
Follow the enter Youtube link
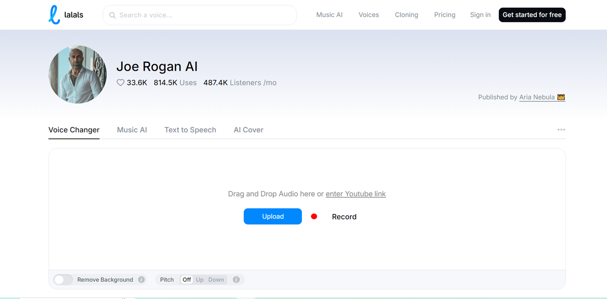click(x=356, y=194)
